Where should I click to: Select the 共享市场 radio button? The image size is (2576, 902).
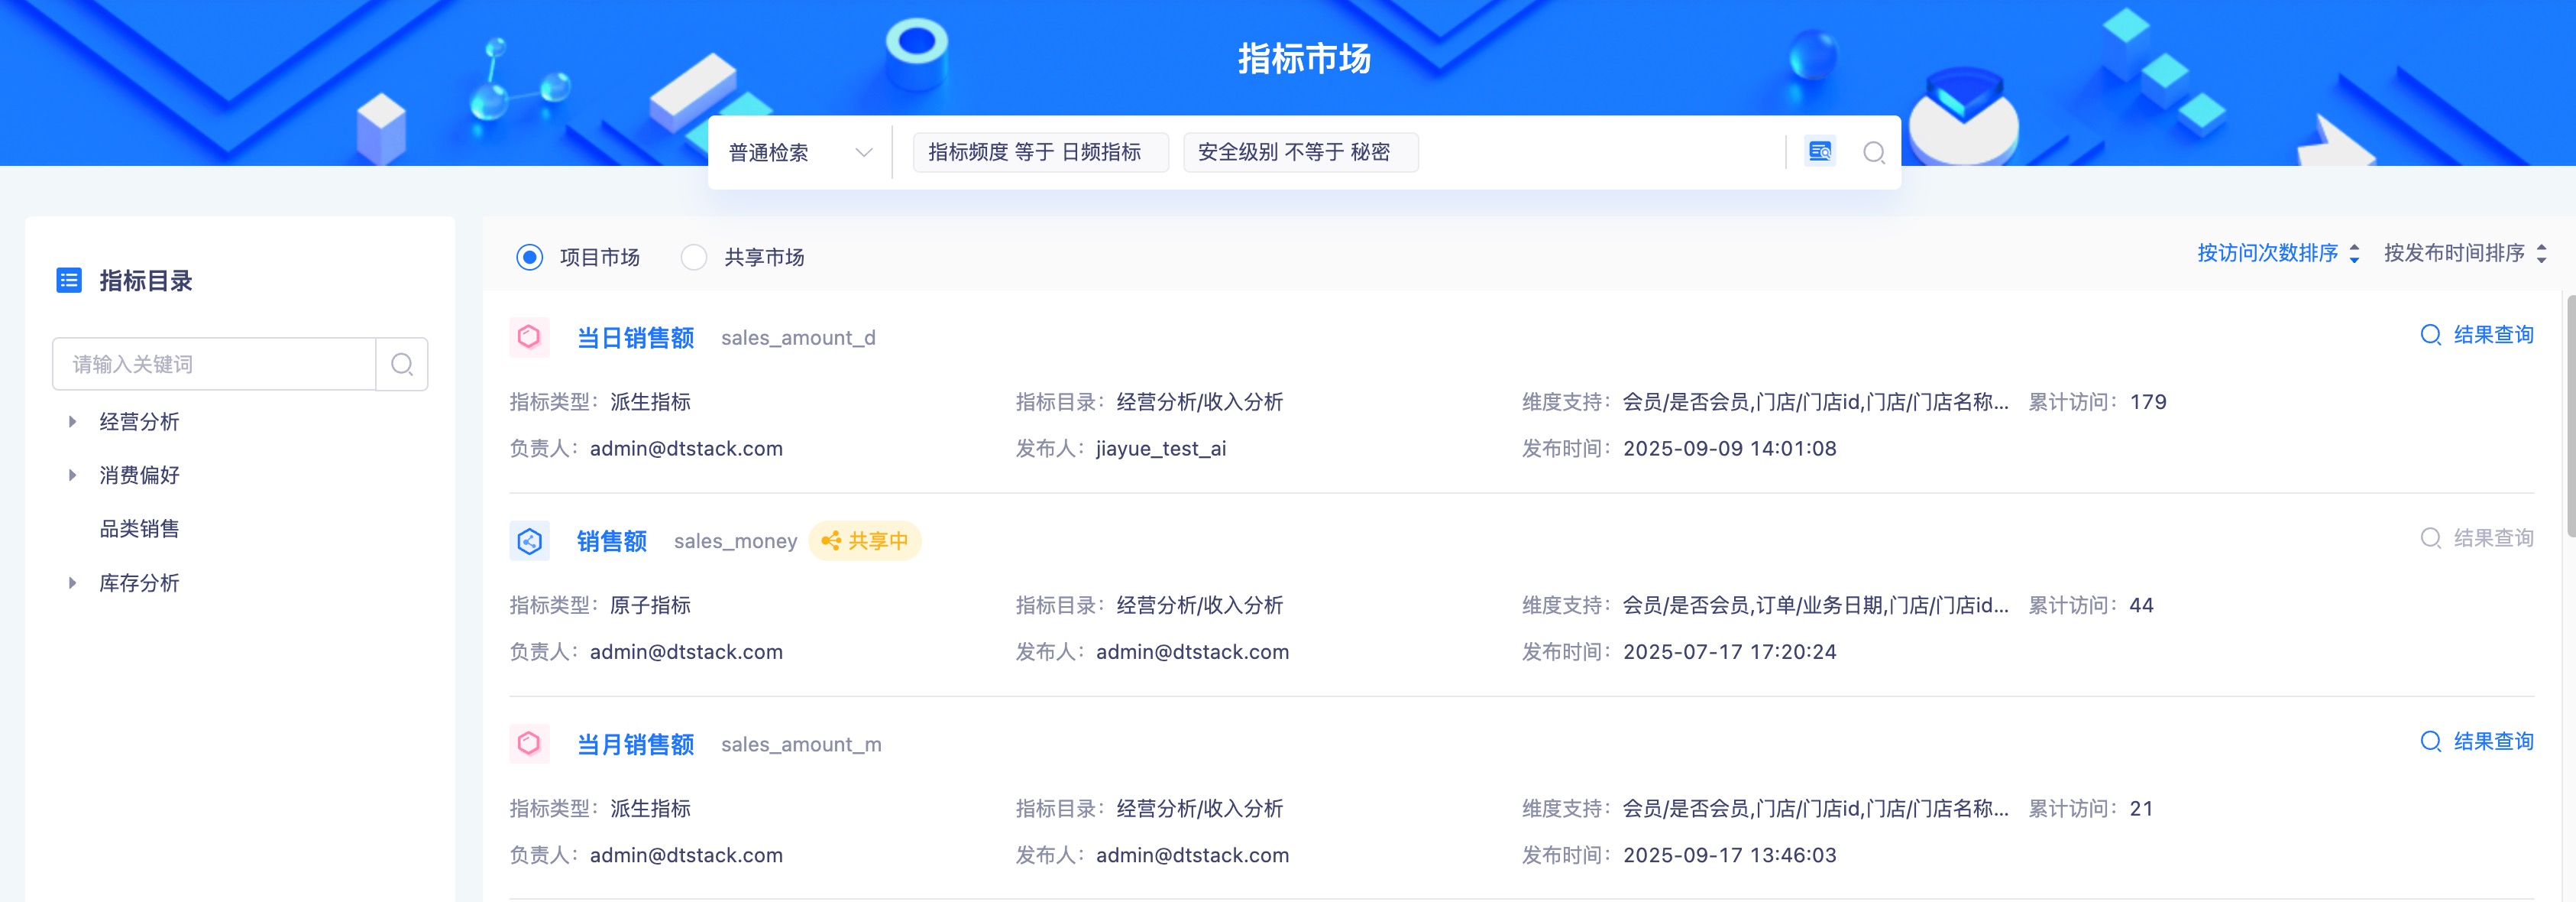click(x=694, y=258)
